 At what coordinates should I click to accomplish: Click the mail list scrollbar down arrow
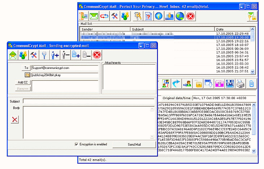tap(252, 71)
